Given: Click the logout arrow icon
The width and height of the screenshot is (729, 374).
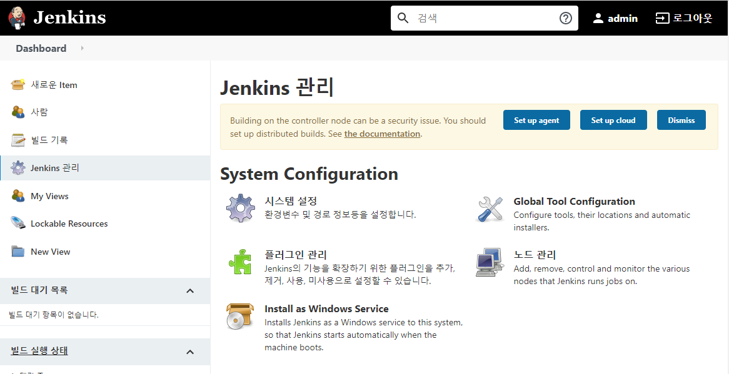Looking at the screenshot, I should tap(662, 18).
